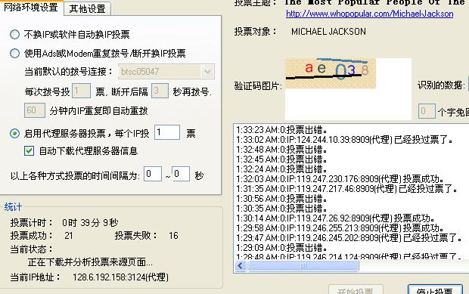Select log line 1:29:58 IP 119.246.255.213
The height and width of the screenshot is (294, 469).
[x=340, y=228]
